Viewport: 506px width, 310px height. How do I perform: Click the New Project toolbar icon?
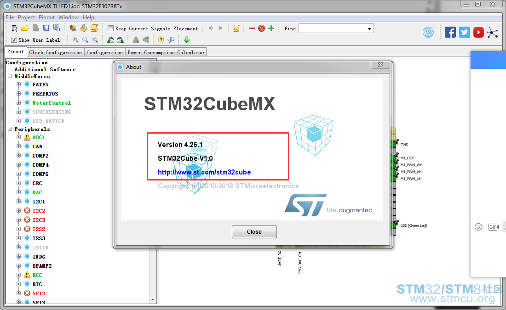[15, 28]
